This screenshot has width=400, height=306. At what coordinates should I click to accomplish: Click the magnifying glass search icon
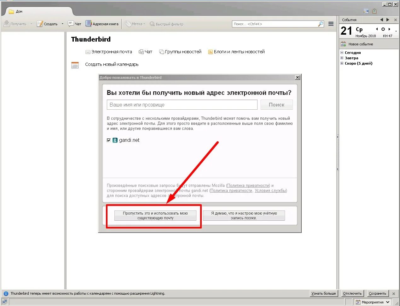coord(321,24)
